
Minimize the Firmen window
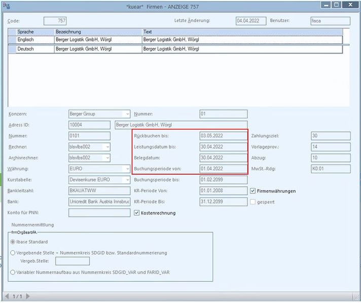(326, 5)
